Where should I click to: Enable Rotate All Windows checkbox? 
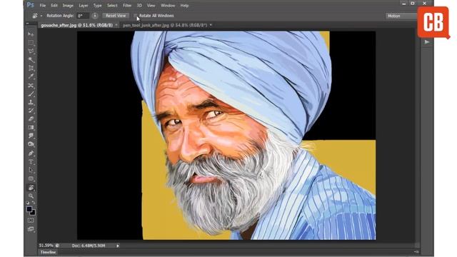(135, 16)
